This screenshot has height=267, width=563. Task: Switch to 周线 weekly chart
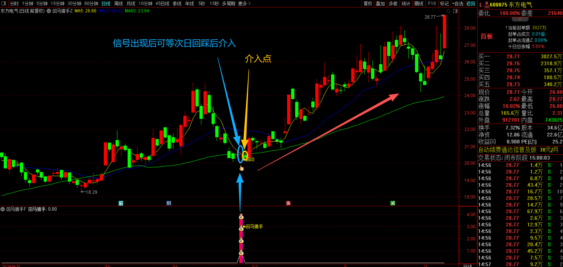click(x=118, y=4)
